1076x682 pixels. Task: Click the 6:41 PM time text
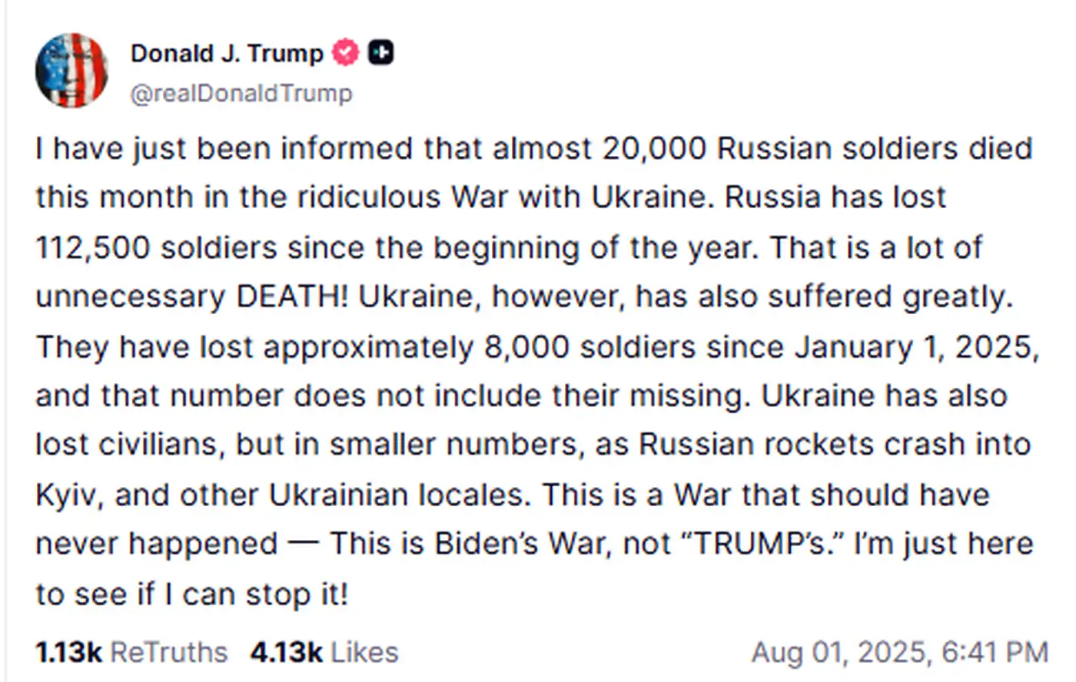coord(995,652)
